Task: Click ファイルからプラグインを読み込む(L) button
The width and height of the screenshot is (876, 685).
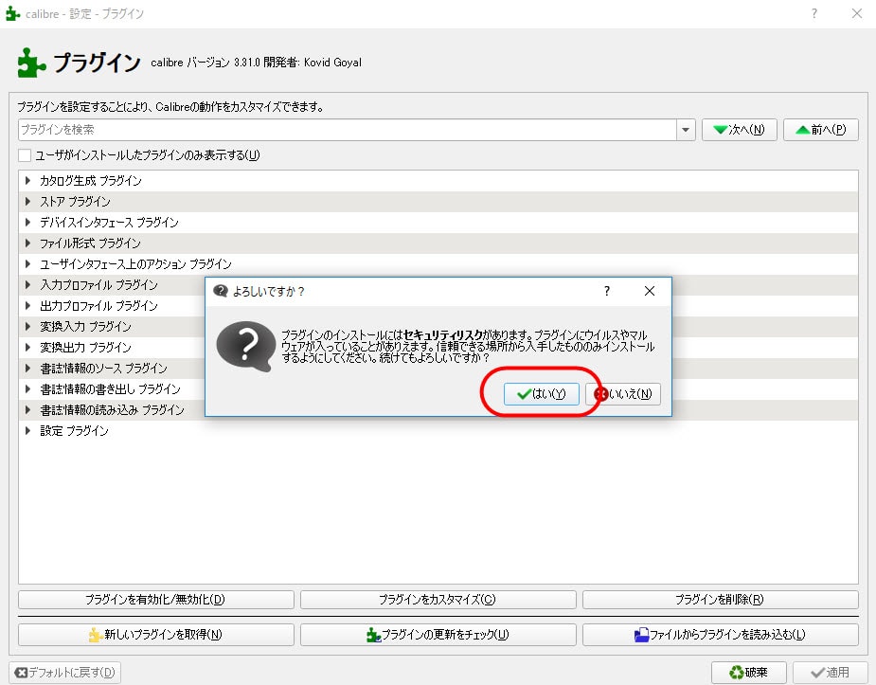Action: coord(720,635)
